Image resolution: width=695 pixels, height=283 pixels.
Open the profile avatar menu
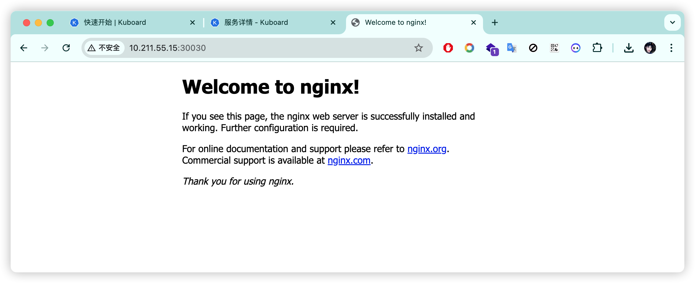coord(650,48)
